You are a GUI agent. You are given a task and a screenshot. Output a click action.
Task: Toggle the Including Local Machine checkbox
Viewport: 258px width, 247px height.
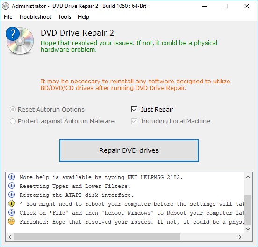click(134, 121)
